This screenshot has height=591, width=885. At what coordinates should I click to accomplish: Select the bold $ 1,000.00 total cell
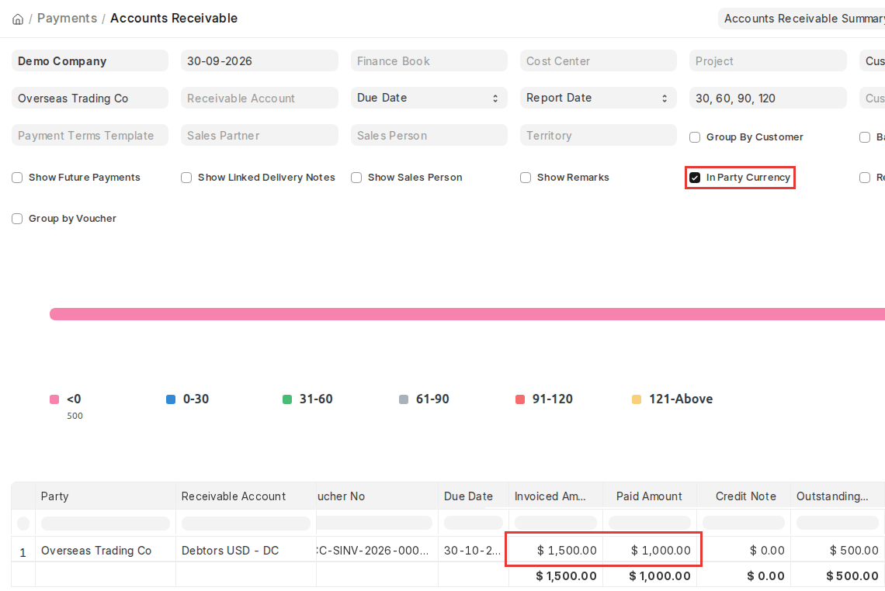650,575
